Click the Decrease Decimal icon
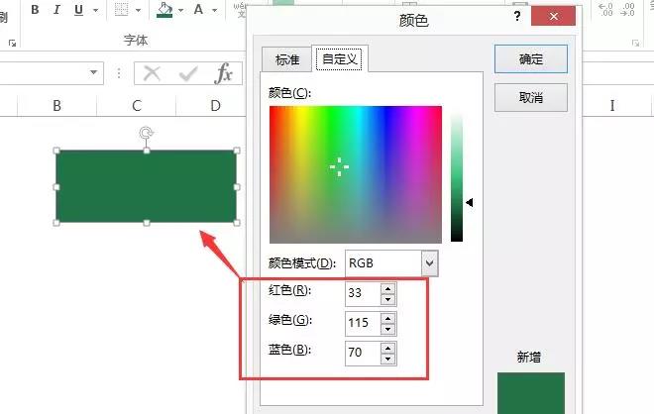654x414 pixels. (x=627, y=10)
